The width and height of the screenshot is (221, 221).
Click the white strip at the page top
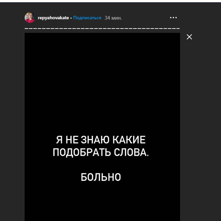[x=110, y=1]
